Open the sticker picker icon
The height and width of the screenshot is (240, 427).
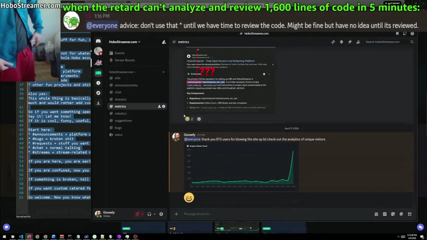(x=393, y=214)
